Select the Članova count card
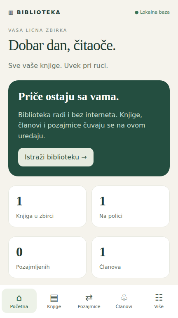The height and width of the screenshot is (318, 178). coord(131,258)
